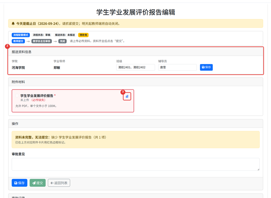Click the 教学办主任审核 step badge
Image resolution: width=271 pixels, height=198 pixels.
41,41
